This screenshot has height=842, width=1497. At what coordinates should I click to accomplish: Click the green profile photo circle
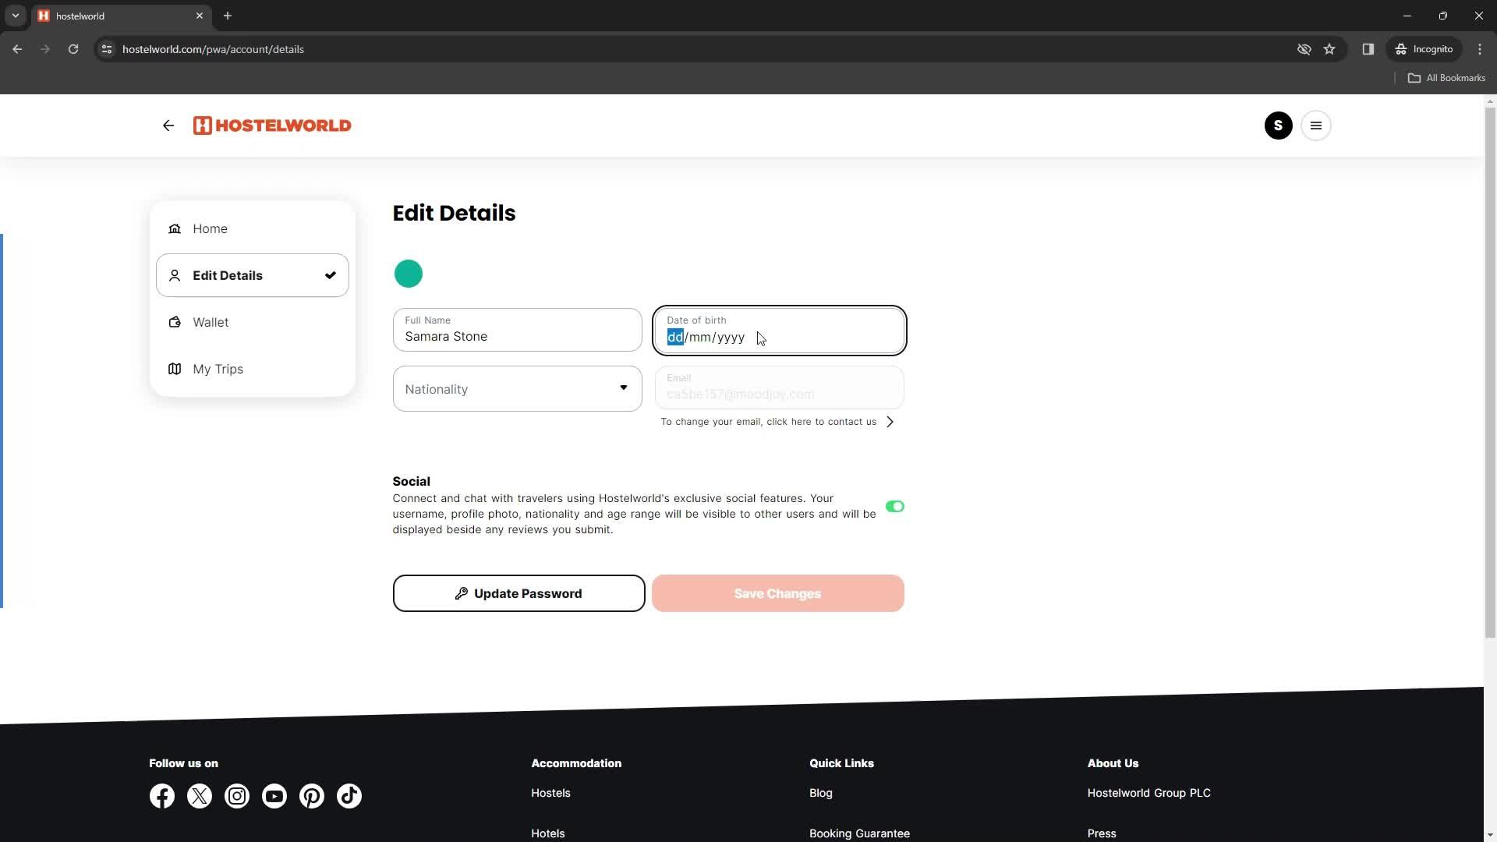pos(410,274)
